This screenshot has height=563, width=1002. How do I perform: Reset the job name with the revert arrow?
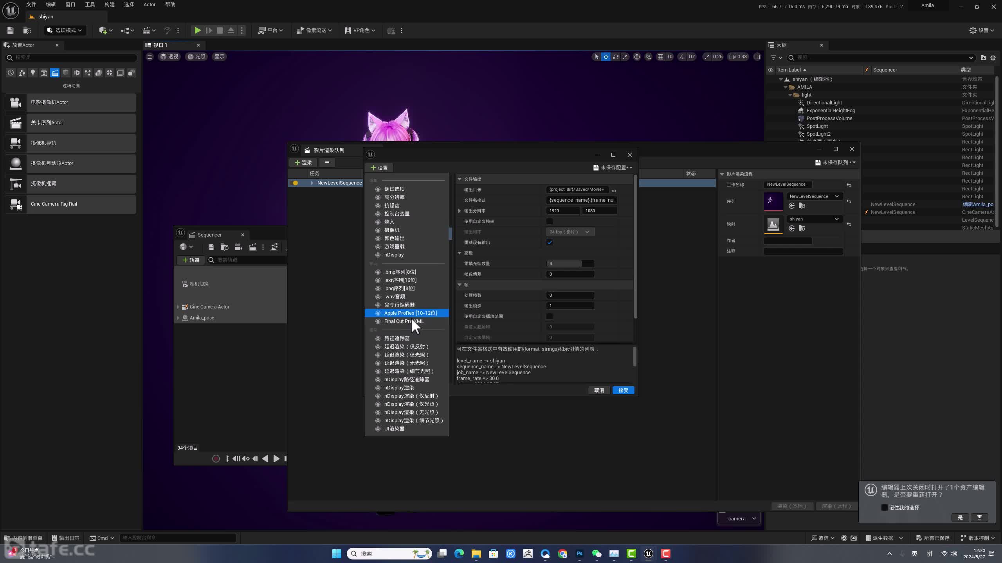(x=849, y=185)
